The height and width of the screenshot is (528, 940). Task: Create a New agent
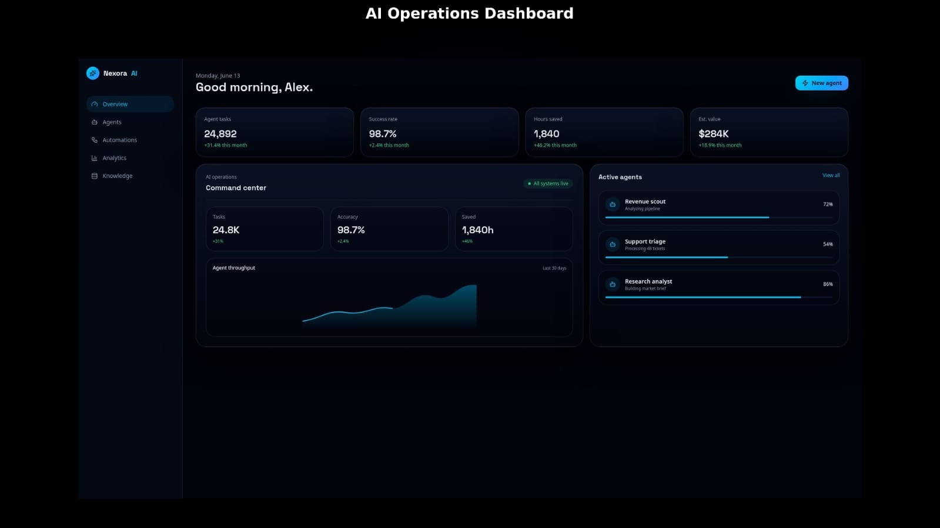(x=822, y=83)
